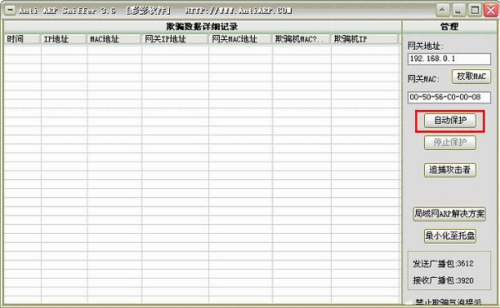500x308 pixels.
Task: Focus the gateway address field 192.168.0.1
Action: 449,59
